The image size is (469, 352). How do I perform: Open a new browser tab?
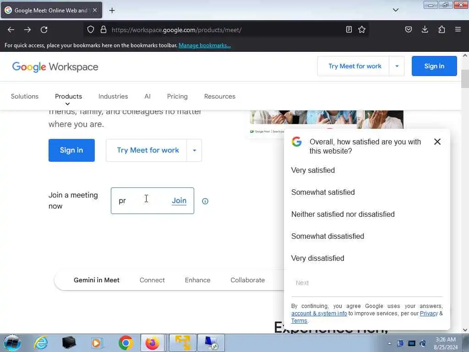[x=112, y=11]
